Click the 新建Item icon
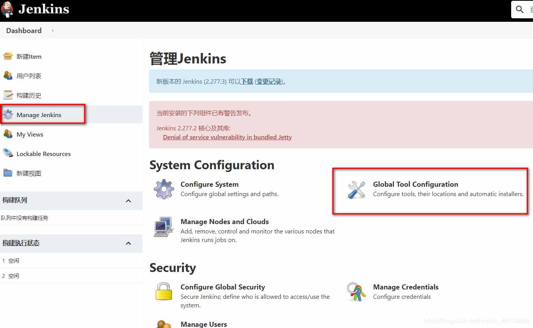This screenshot has width=533, height=328. [8, 56]
